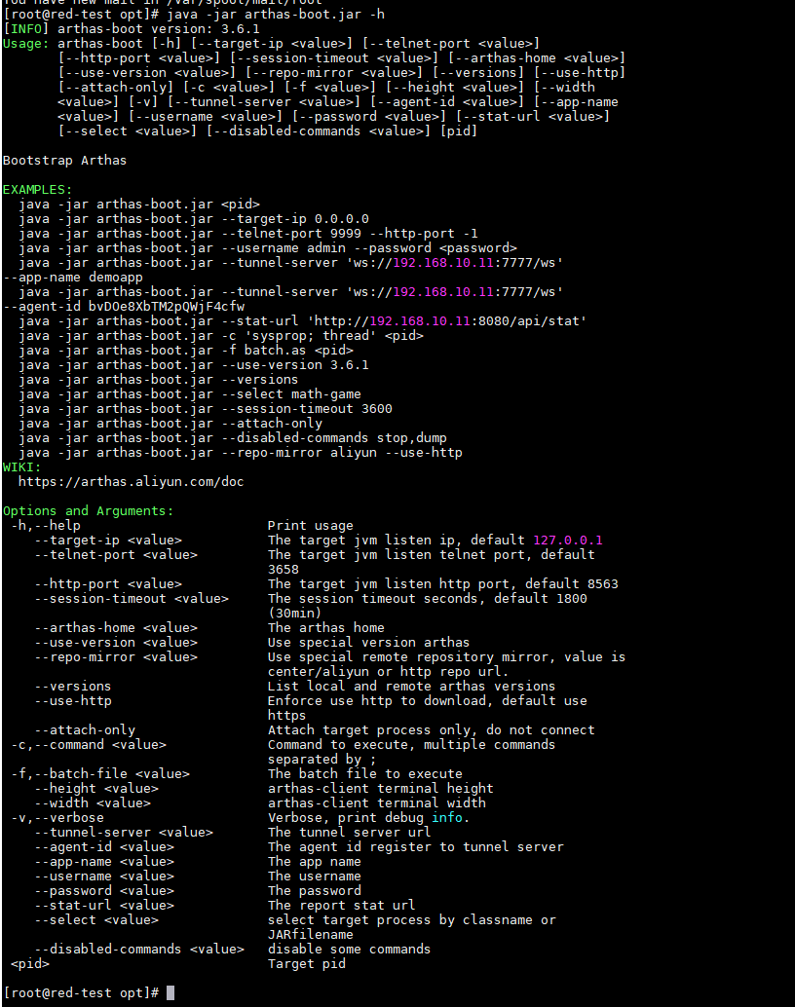Click the <pid> Target pid line
795x1007 pixels.
(29, 963)
